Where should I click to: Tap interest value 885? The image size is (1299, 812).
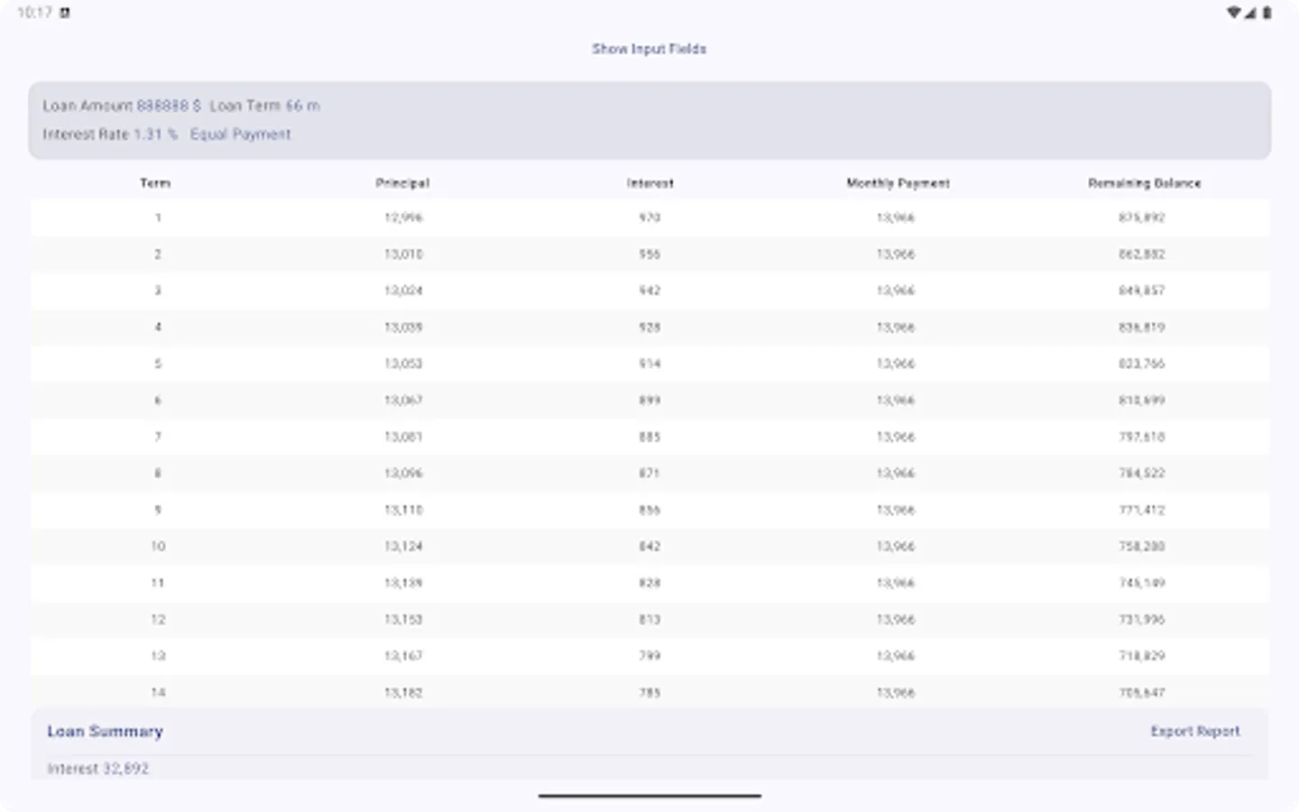point(649,437)
